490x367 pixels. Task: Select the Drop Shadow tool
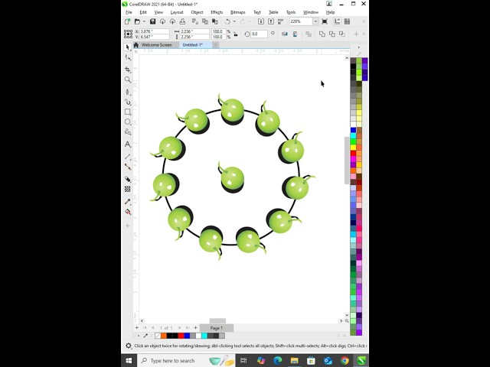pos(128,179)
